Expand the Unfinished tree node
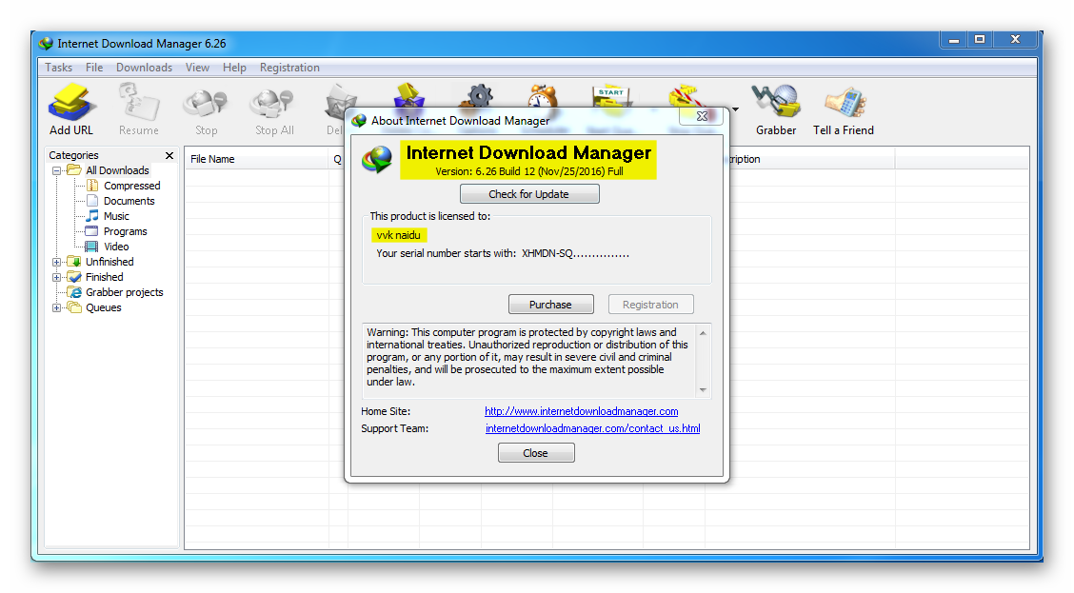This screenshot has width=1074, height=593. tap(57, 262)
